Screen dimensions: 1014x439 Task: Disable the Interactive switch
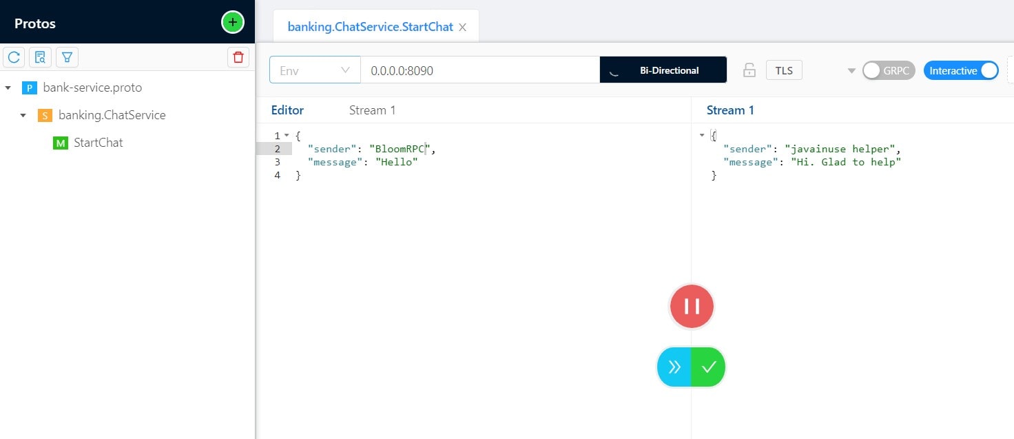pos(961,70)
